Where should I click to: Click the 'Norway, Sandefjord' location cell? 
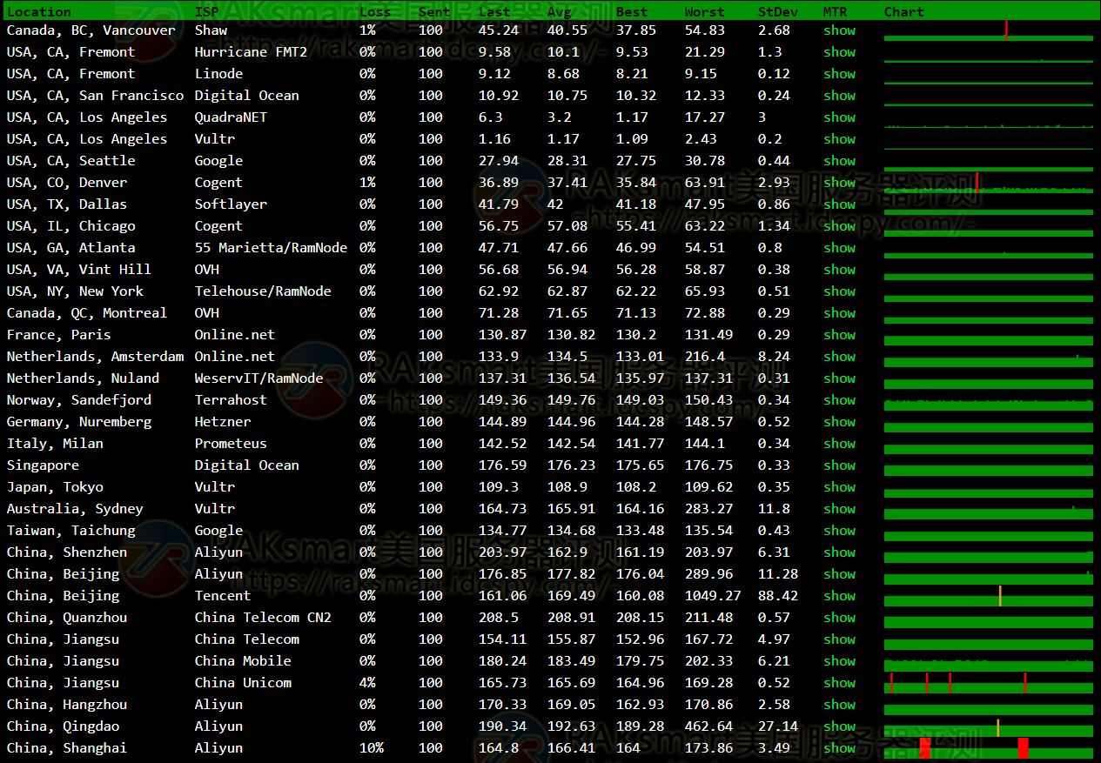(79, 400)
